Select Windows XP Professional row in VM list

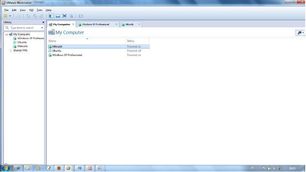point(99,55)
